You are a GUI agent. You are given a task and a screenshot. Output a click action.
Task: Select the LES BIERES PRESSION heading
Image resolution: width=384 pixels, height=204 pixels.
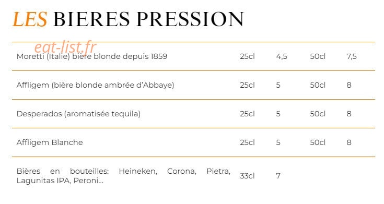(x=129, y=19)
